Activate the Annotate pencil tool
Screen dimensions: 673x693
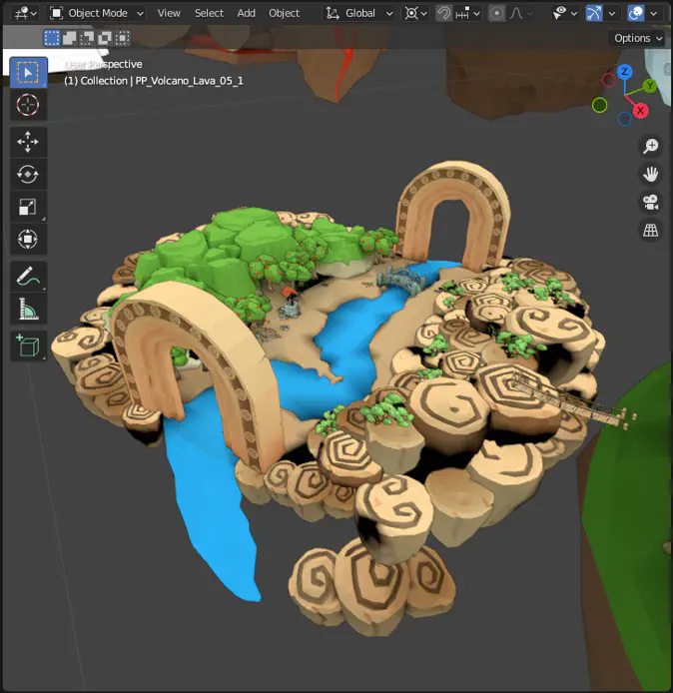pos(28,277)
